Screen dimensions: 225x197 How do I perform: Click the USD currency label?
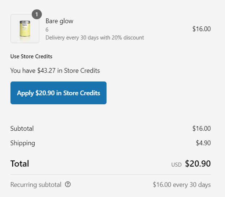(x=176, y=165)
